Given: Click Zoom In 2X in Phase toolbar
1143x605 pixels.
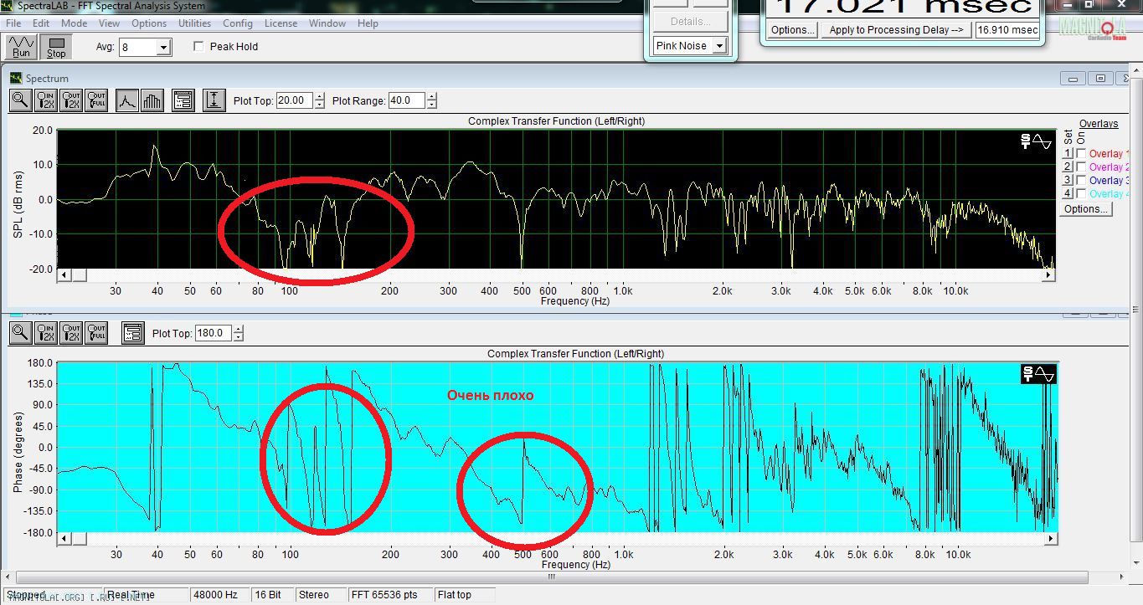Looking at the screenshot, I should point(46,333).
